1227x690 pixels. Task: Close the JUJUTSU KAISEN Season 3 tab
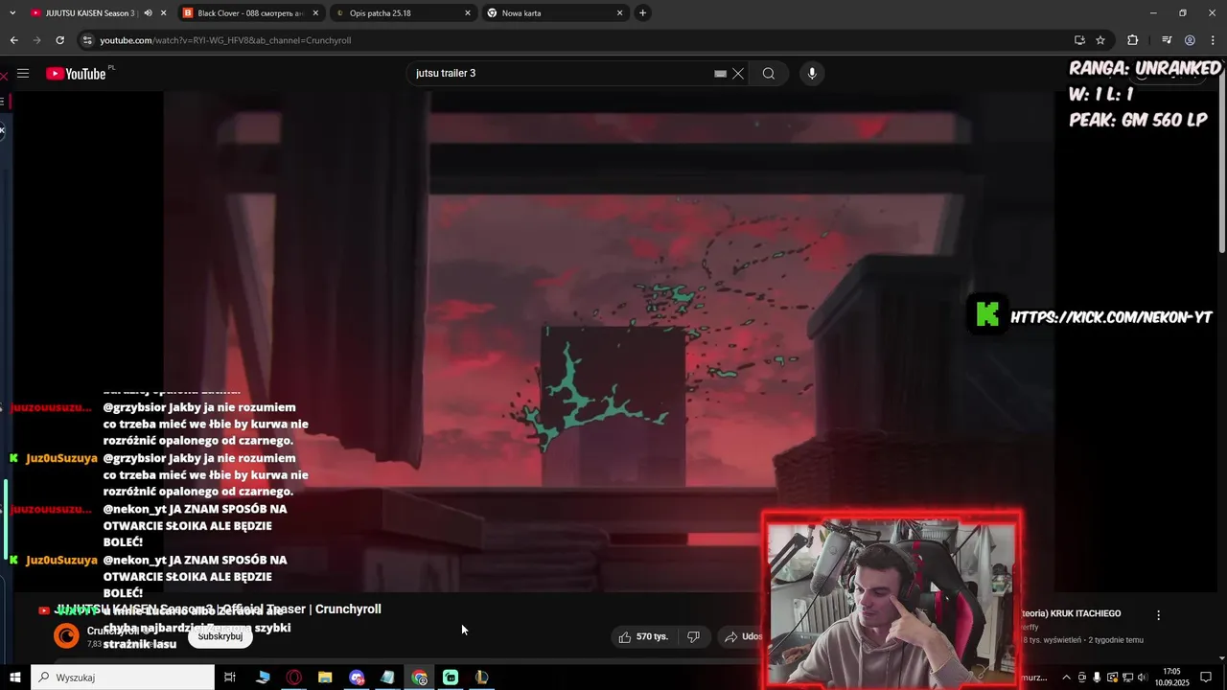pos(163,13)
